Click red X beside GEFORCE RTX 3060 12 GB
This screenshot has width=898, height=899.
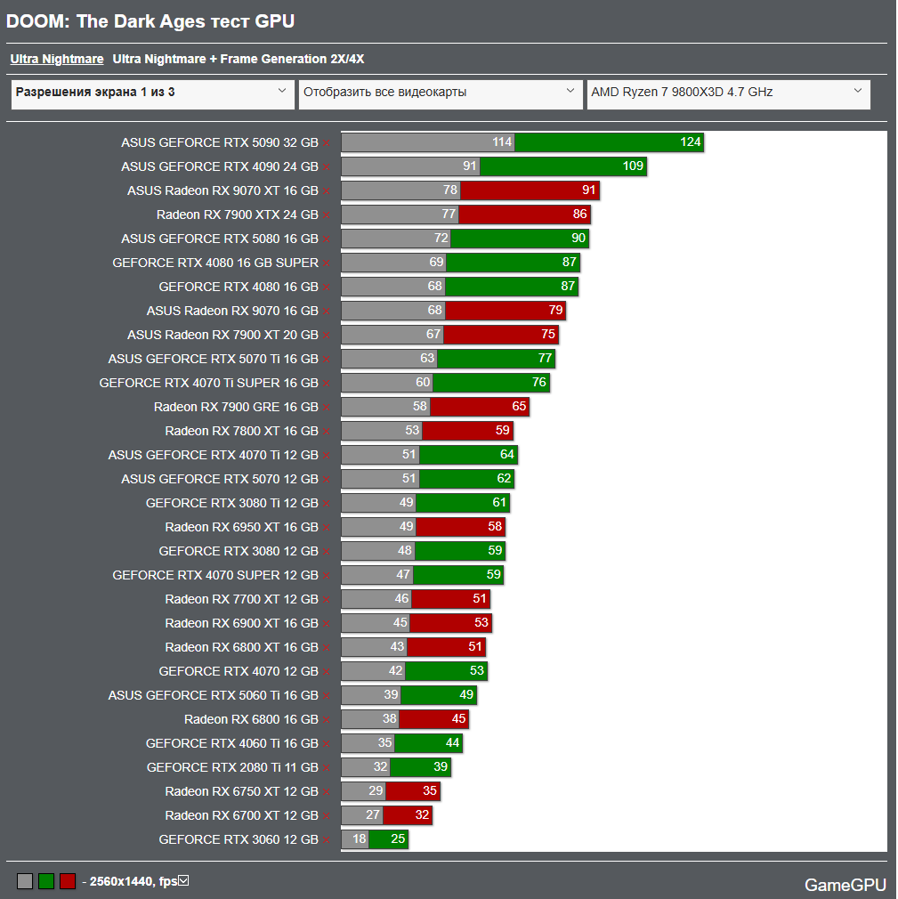[327, 841]
